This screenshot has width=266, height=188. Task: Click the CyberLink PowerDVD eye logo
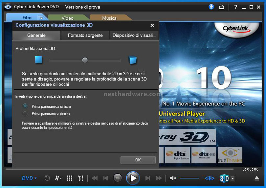pos(8,7)
